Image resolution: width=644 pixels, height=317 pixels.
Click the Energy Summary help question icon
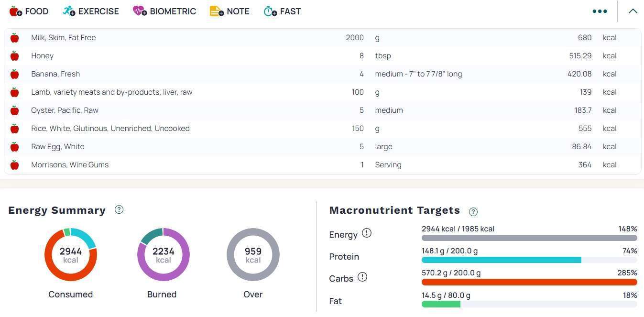tap(119, 209)
